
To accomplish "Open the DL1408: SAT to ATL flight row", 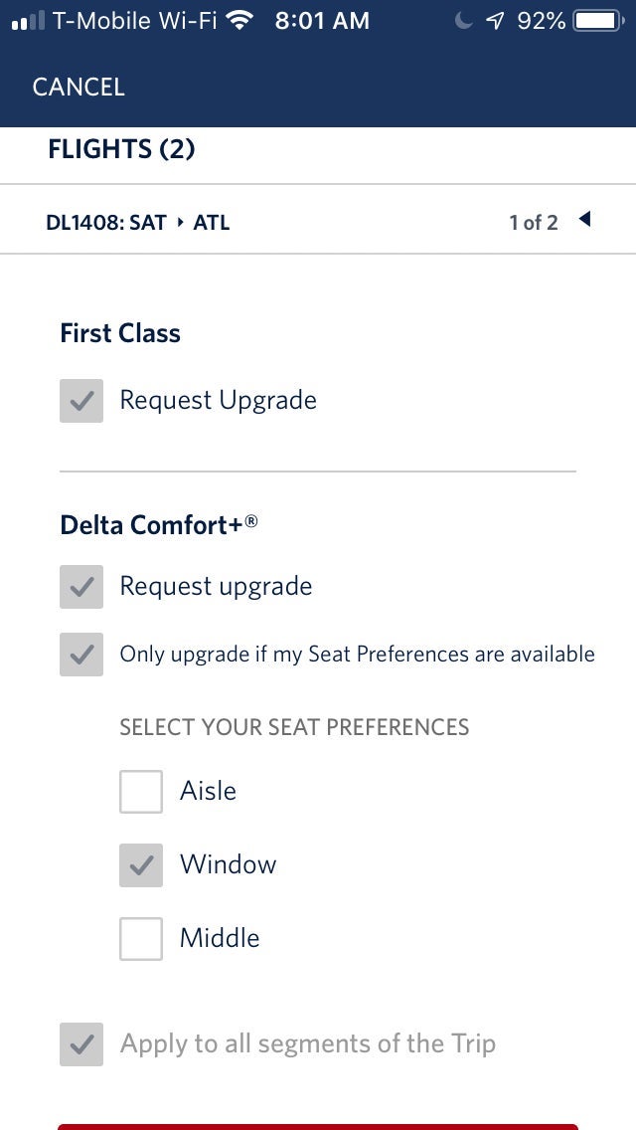I will [138, 223].
